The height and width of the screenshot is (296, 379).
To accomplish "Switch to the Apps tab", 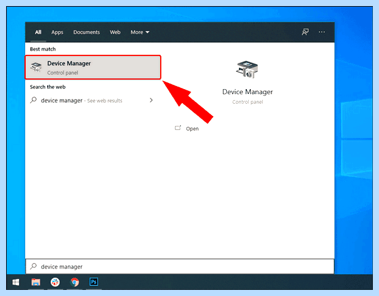I will pos(57,32).
